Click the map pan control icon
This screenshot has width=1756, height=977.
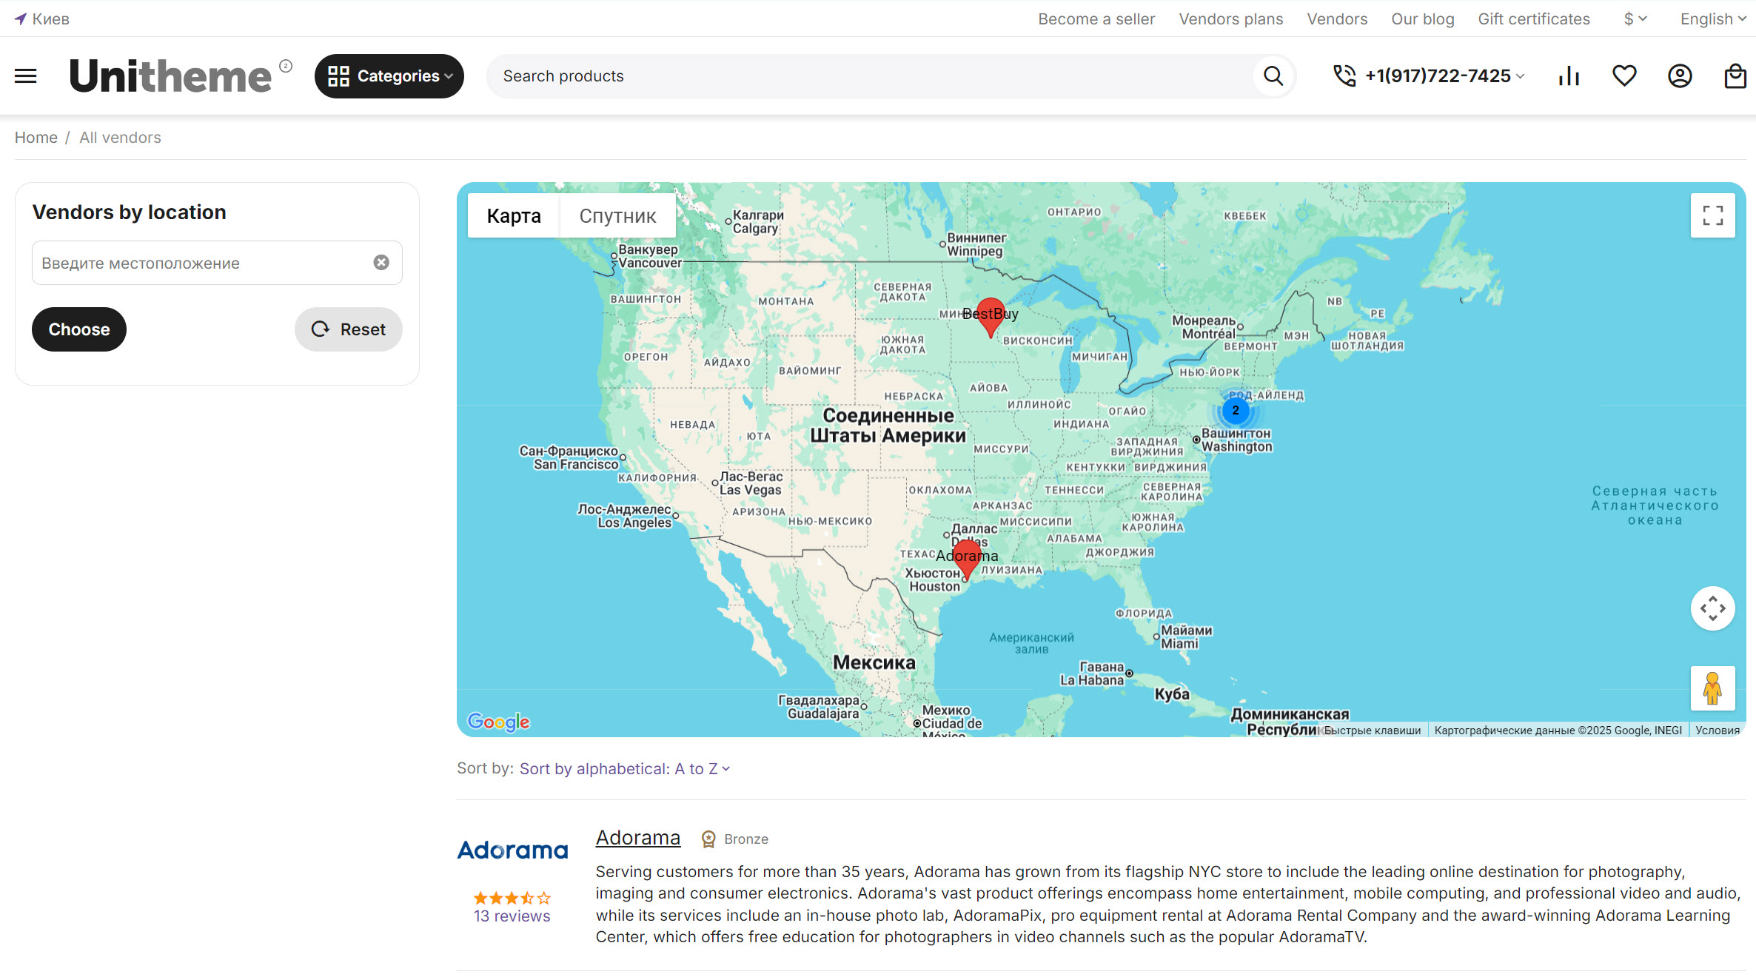[x=1712, y=608]
